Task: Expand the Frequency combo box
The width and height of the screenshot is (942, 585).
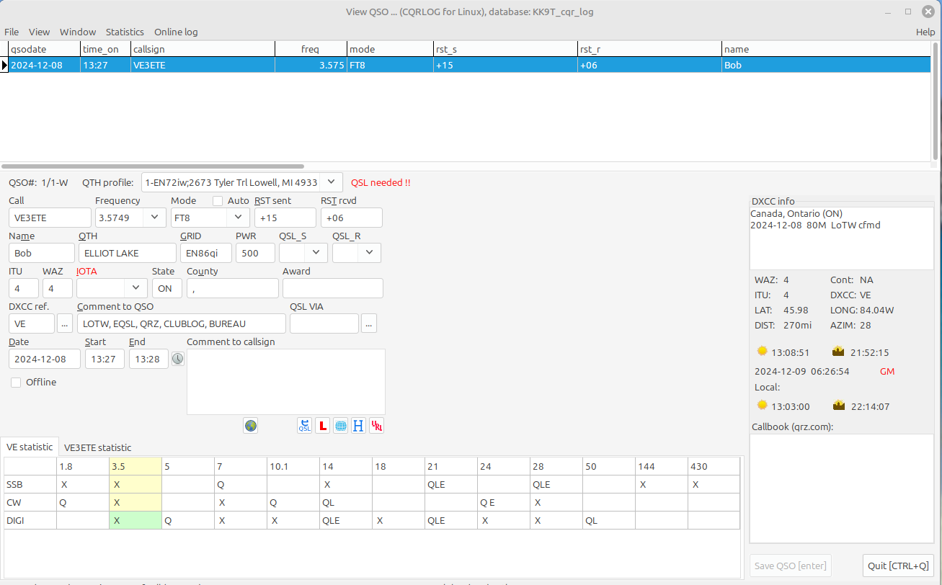Action: 154,218
